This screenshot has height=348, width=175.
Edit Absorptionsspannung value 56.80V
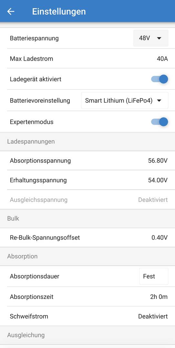[x=158, y=161]
